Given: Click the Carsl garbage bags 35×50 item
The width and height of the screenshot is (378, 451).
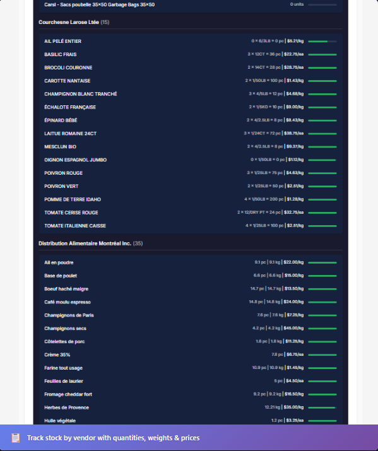Looking at the screenshot, I should pos(191,4).
